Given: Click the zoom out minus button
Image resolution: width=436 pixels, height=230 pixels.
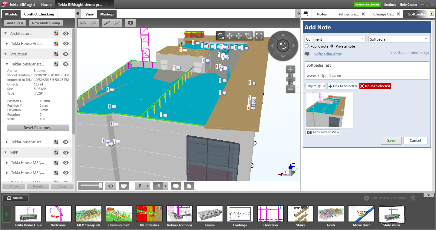Looking at the screenshot, I should click(290, 88).
